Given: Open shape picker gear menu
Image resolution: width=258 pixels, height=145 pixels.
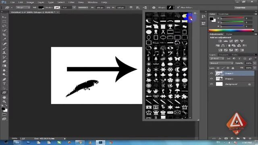Looking at the screenshot, I should pyautogui.click(x=195, y=13).
